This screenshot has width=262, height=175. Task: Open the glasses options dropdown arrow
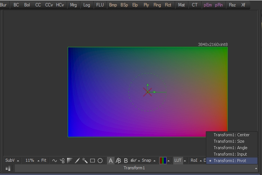[x=139, y=161]
